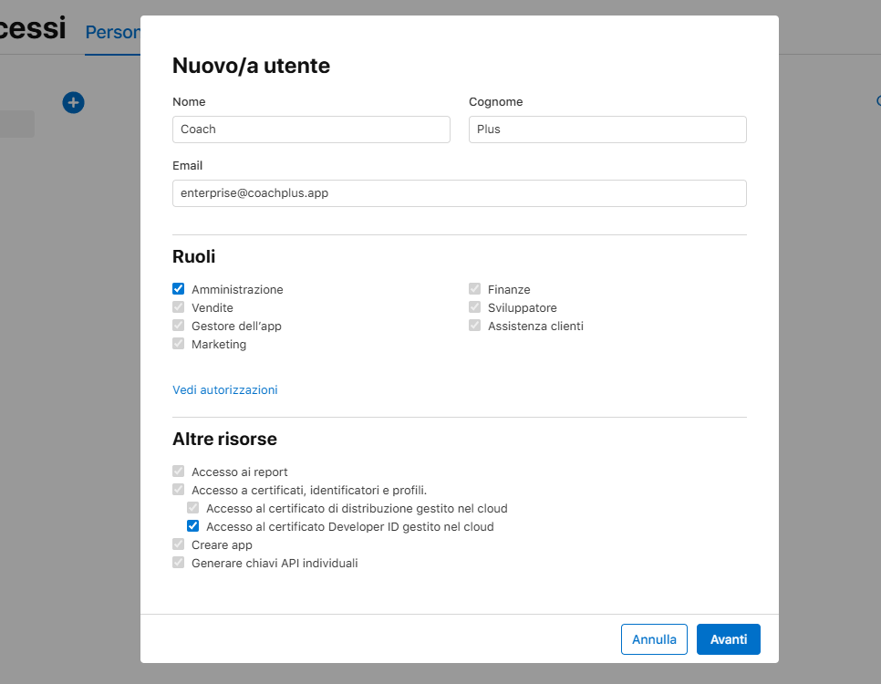The image size is (881, 684).
Task: Toggle cloud distribution certificate access checkbox
Action: point(193,508)
